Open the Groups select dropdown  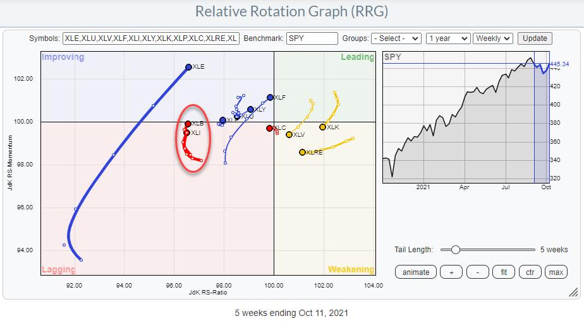396,38
